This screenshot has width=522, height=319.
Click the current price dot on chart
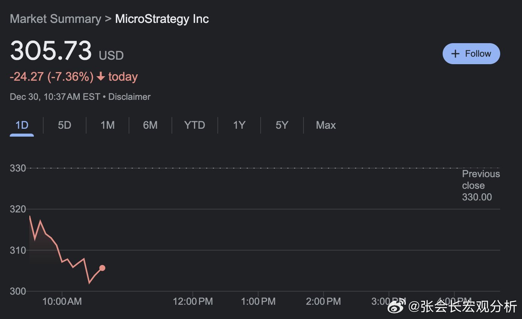(102, 268)
